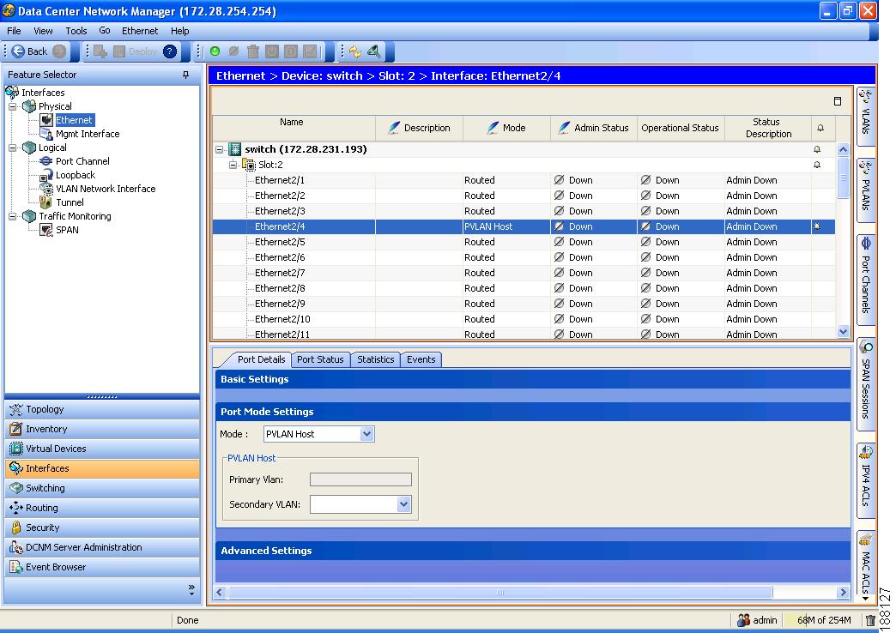Click the refresh arrows toolbar icon
Viewport: 896px width, 633px height.
pos(354,51)
